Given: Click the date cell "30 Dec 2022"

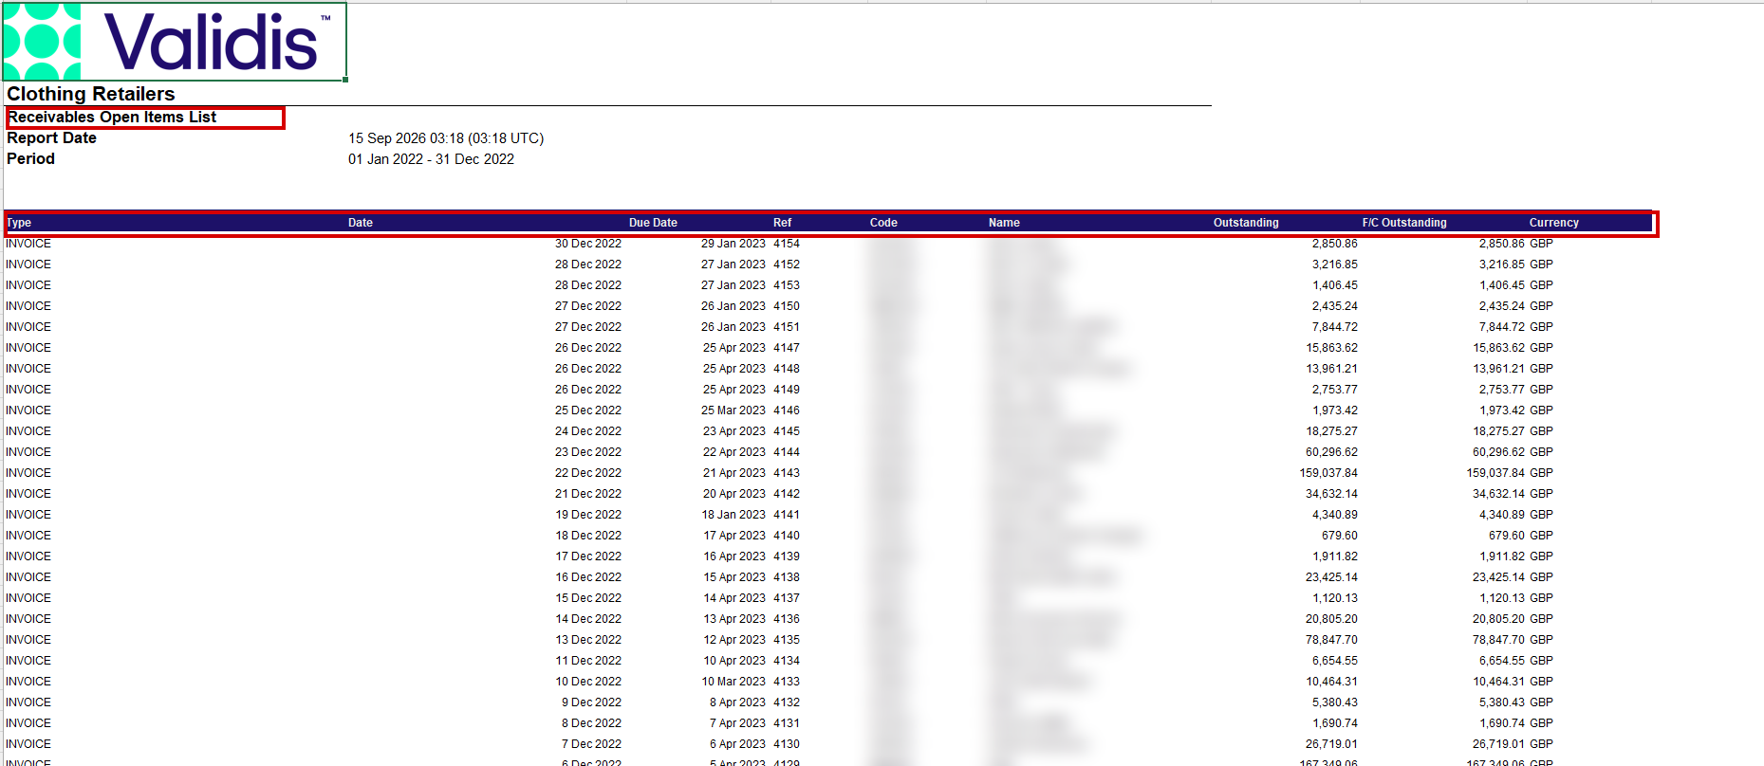Looking at the screenshot, I should coord(588,244).
